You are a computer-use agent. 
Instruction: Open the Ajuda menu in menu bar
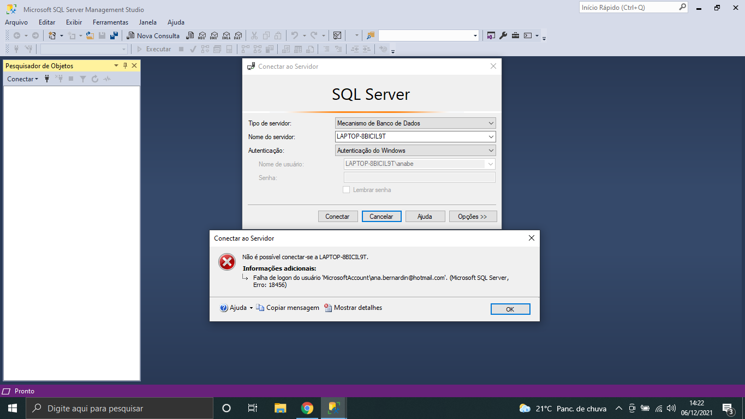[x=176, y=22]
